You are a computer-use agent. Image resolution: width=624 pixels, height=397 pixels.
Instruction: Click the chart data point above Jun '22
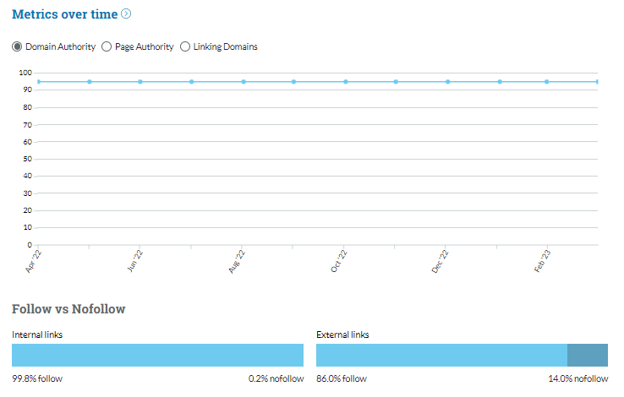pyautogui.click(x=140, y=82)
